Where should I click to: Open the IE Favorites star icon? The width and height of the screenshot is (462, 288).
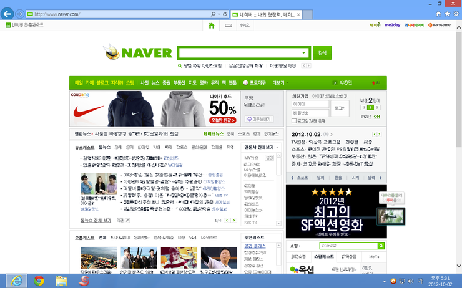pos(447,14)
